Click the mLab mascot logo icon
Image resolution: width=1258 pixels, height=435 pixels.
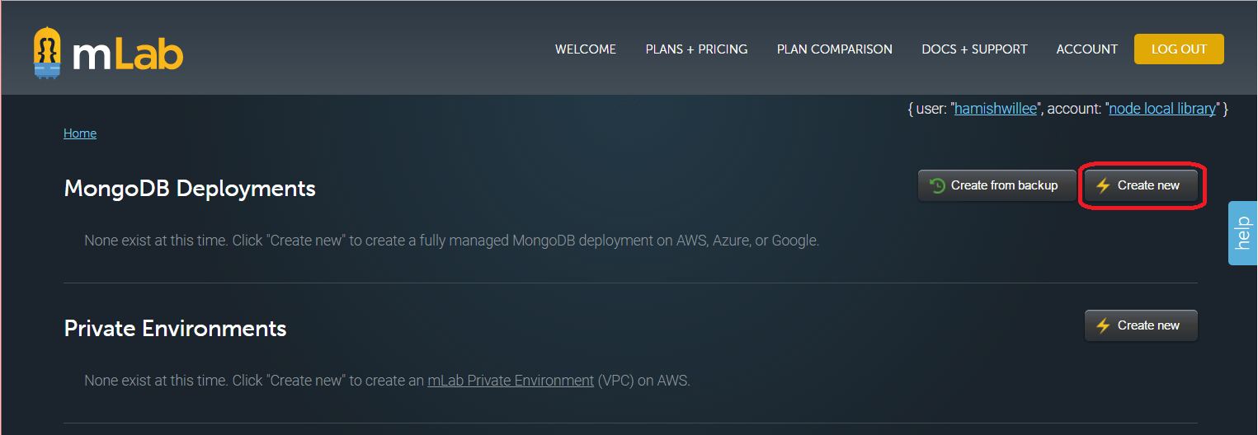tap(48, 54)
